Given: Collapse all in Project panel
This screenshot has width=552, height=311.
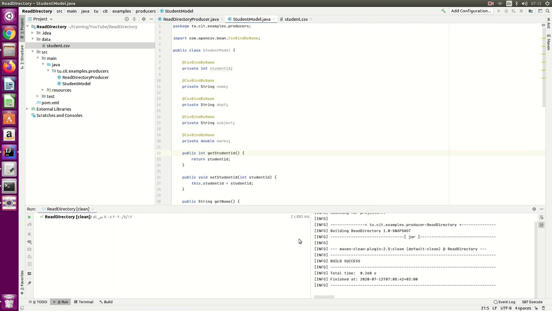Looking at the screenshot, I should pyautogui.click(x=134, y=19).
